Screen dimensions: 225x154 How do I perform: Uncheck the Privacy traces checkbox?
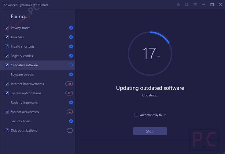7,28
